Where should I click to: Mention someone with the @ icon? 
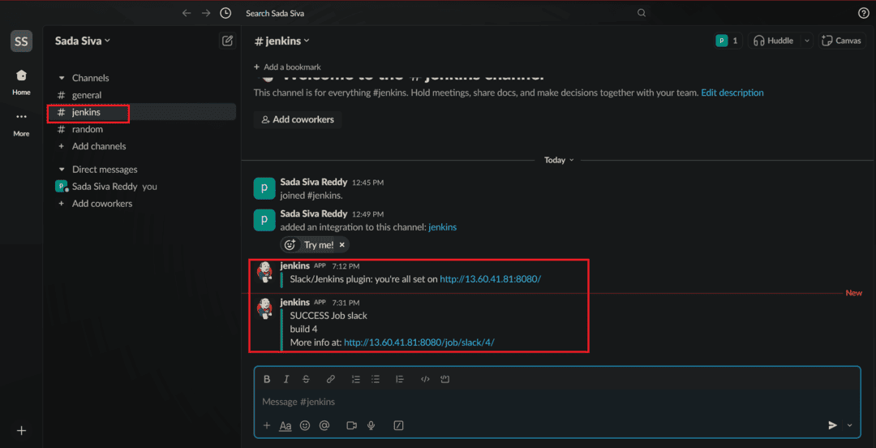[x=324, y=425]
